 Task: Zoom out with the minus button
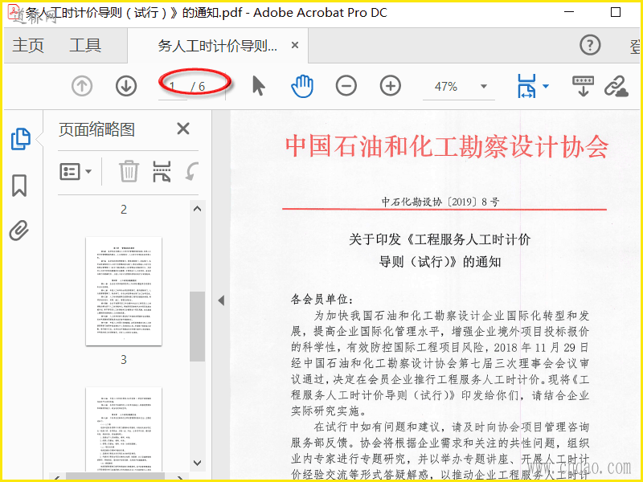[x=346, y=86]
